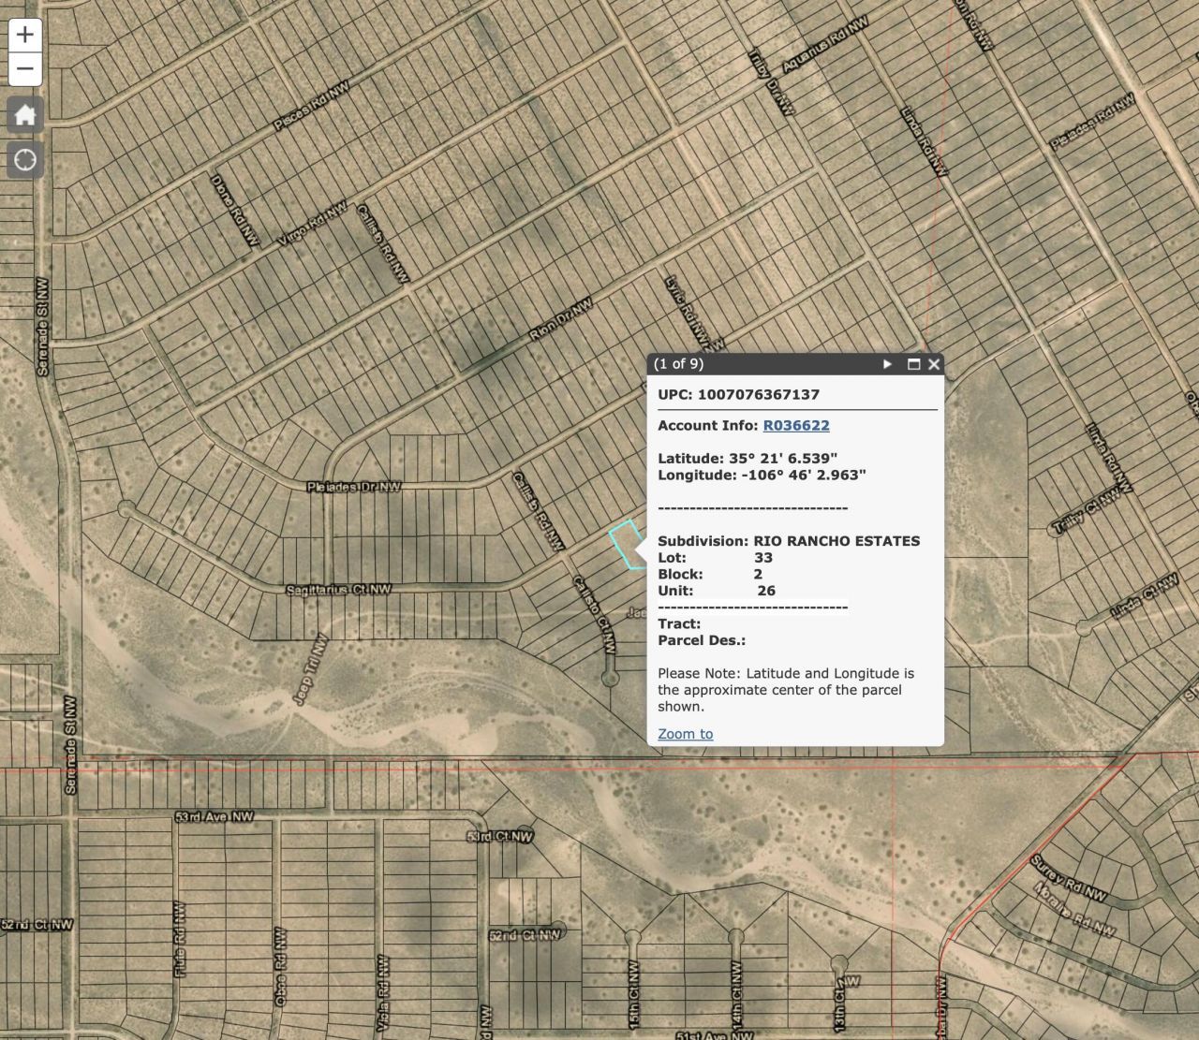Click the 53rd Ave NW label
Viewport: 1199px width, 1040px height.
click(x=214, y=817)
